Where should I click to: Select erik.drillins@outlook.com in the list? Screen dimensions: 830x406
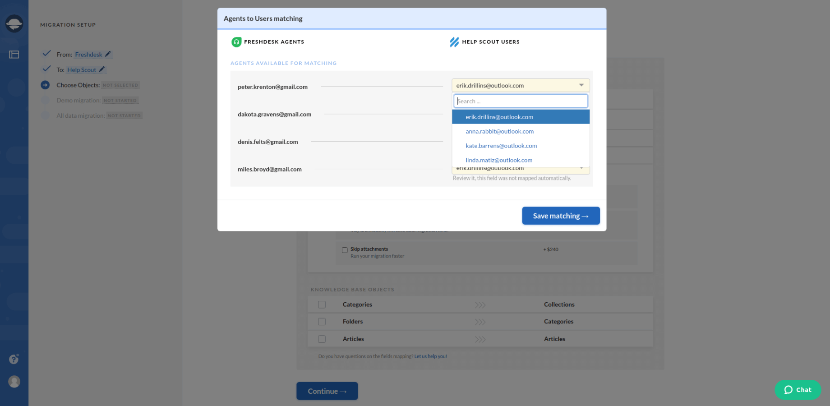tap(521, 117)
